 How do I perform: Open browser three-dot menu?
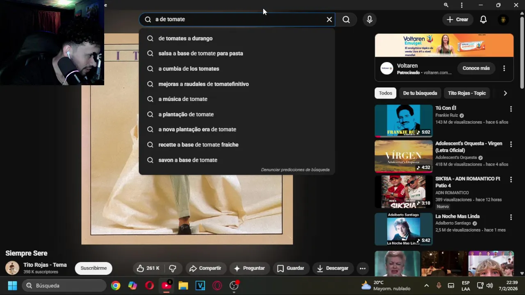click(462, 5)
